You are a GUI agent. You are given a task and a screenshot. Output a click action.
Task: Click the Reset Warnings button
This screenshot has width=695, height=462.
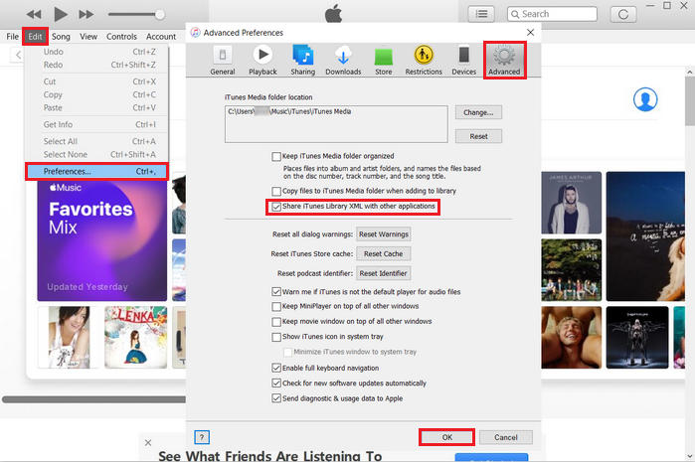[384, 234]
